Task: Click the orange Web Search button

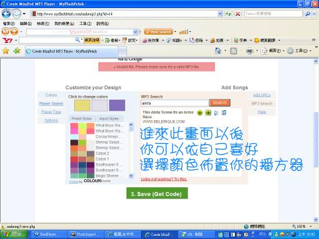Action: pos(158,32)
